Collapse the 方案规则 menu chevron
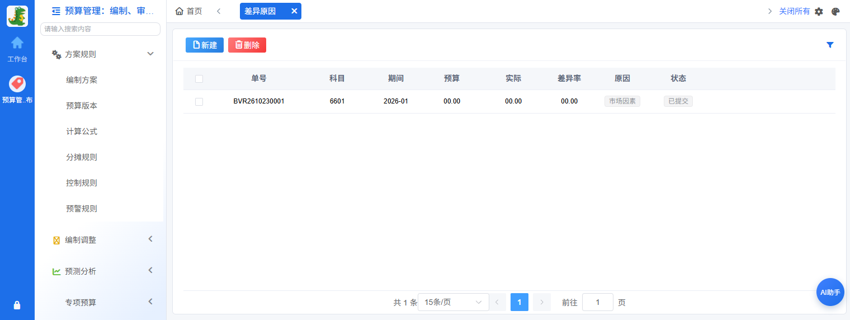The image size is (850, 320). 150,54
